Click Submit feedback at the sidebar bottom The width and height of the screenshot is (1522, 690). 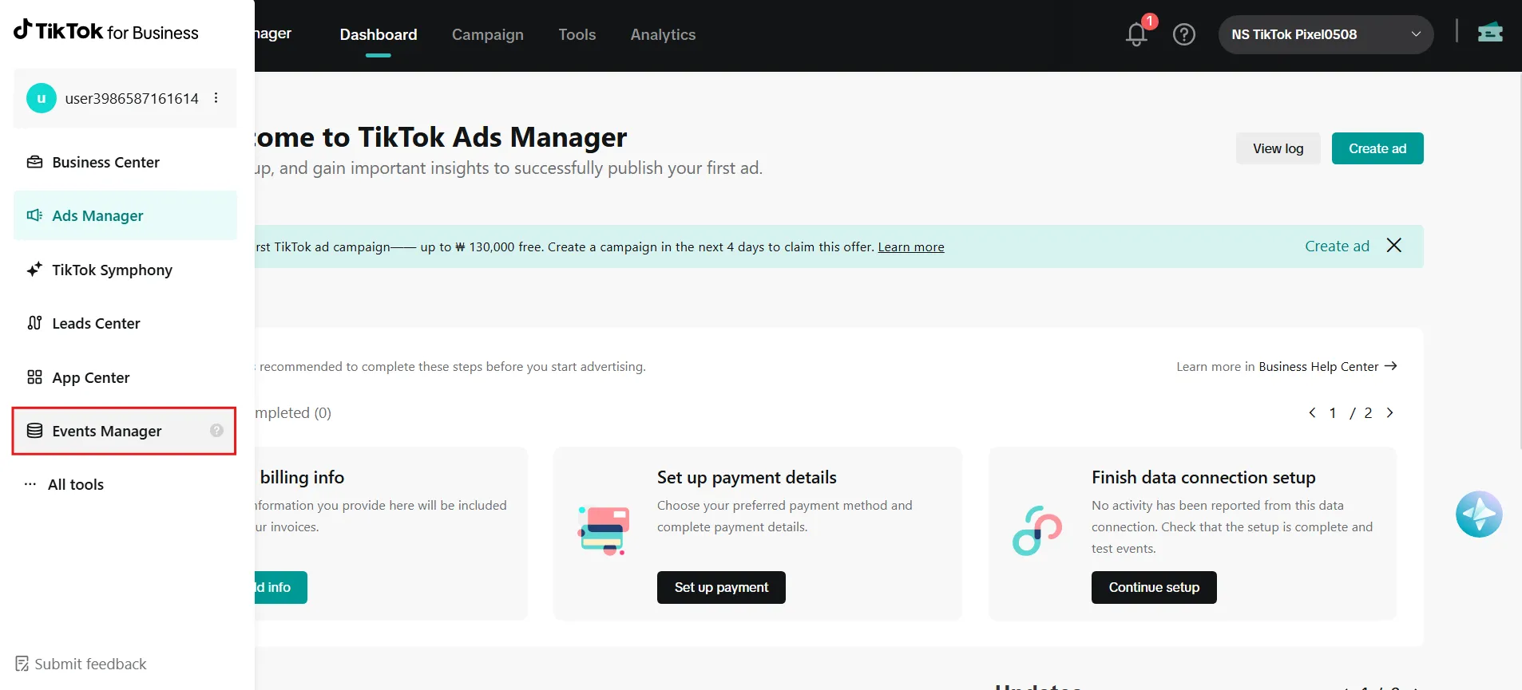point(81,664)
